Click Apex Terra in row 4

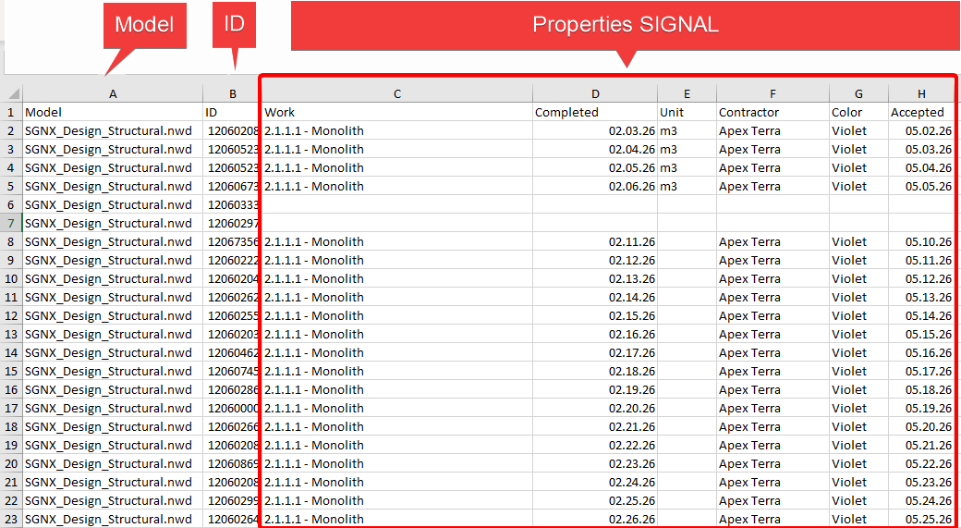click(772, 167)
